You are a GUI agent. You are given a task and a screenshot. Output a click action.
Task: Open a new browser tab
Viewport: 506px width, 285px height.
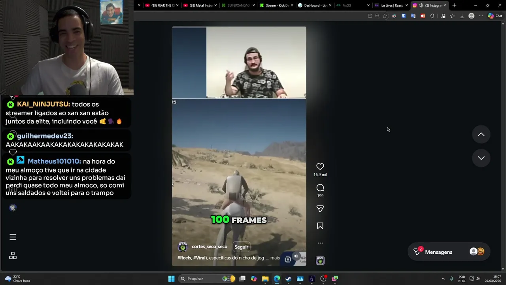(x=454, y=6)
